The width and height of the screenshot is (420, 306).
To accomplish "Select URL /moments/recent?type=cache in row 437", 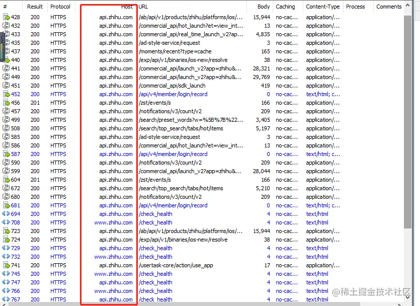I will click(175, 51).
